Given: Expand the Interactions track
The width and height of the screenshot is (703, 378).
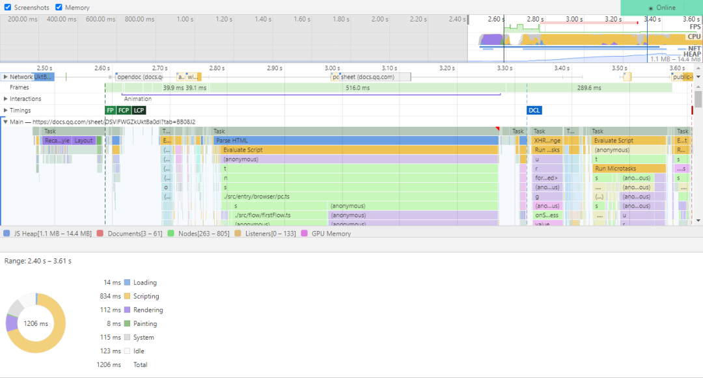Looking at the screenshot, I should click(5, 98).
